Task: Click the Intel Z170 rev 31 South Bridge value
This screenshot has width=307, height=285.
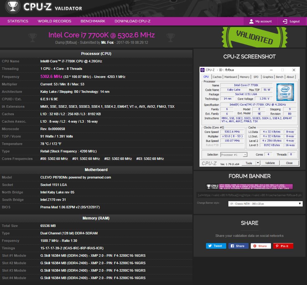Action: pyautogui.click(x=53, y=200)
